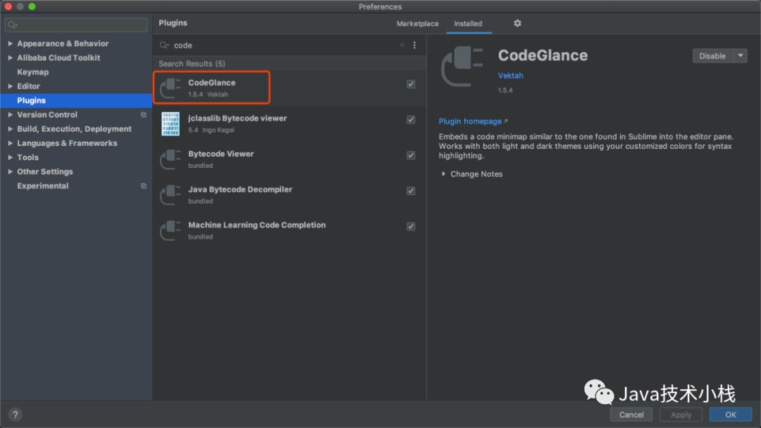This screenshot has height=428, width=761.
Task: Select Keymap in the settings sidebar
Action: coord(33,72)
